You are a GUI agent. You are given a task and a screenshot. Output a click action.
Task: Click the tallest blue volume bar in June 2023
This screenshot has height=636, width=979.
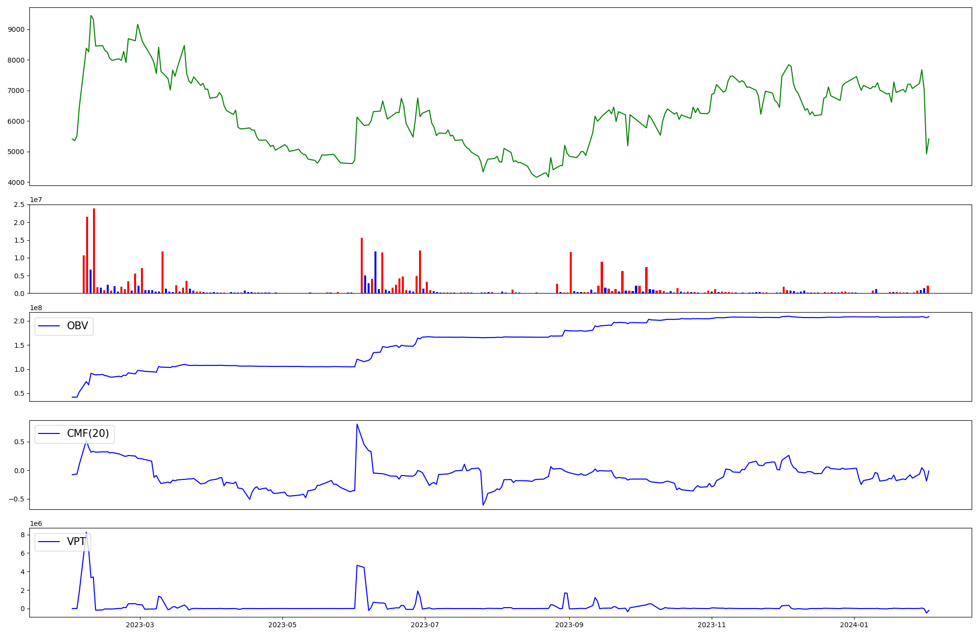tap(375, 272)
